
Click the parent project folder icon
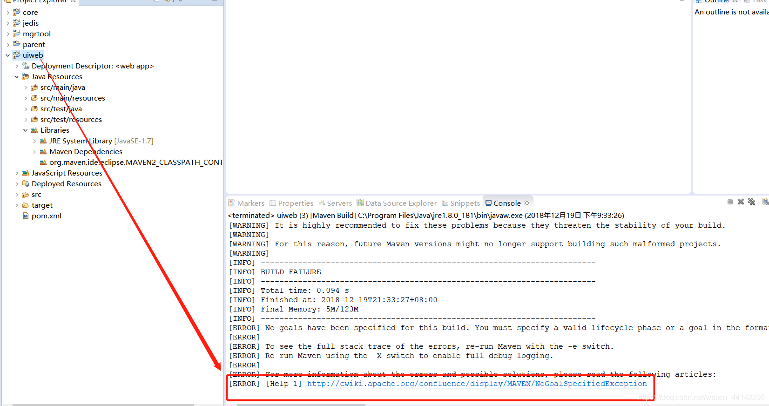17,44
